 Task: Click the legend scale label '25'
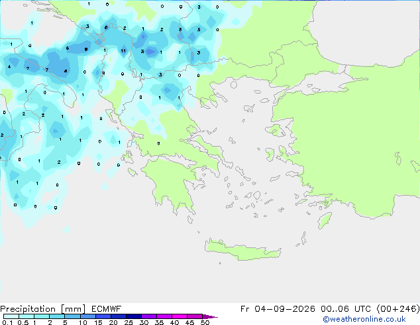coord(129,322)
